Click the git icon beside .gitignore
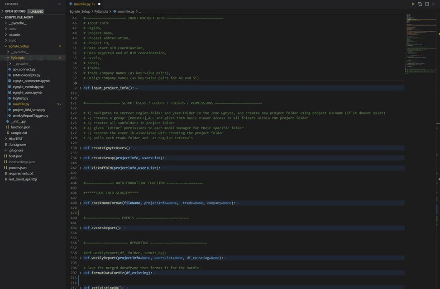The height and width of the screenshot is (289, 440). click(5, 150)
